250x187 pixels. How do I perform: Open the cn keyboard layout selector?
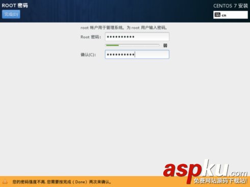pos(231,15)
